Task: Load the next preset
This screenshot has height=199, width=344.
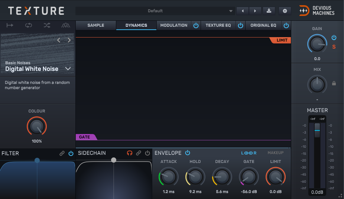Action: [255, 11]
